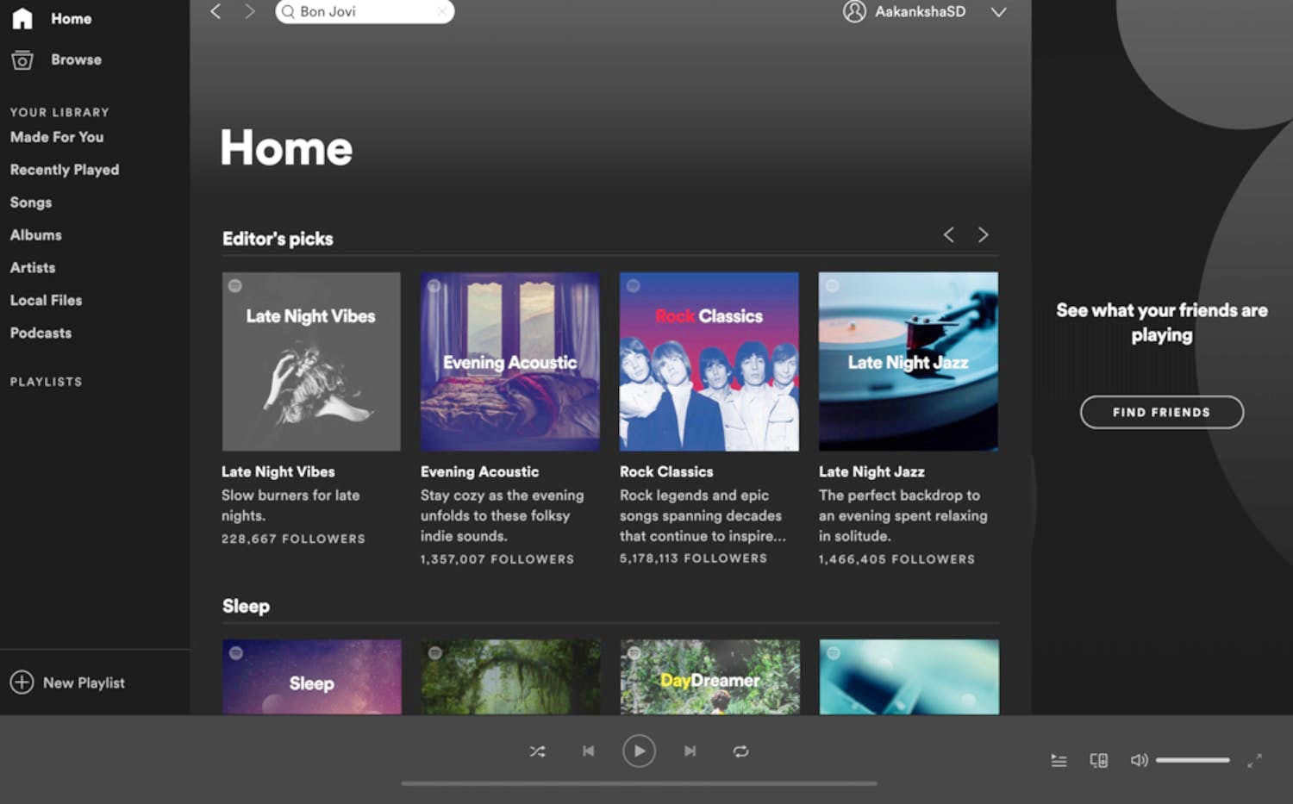Click the 5,178,113 FOLLOWERS text
The height and width of the screenshot is (804, 1293).
pyautogui.click(x=693, y=558)
